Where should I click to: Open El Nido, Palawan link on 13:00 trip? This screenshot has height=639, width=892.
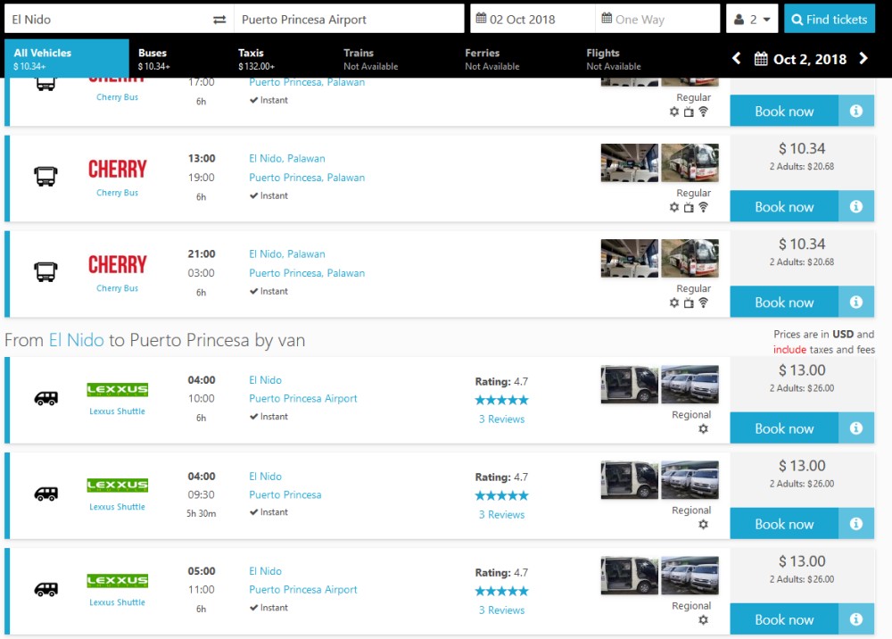286,159
